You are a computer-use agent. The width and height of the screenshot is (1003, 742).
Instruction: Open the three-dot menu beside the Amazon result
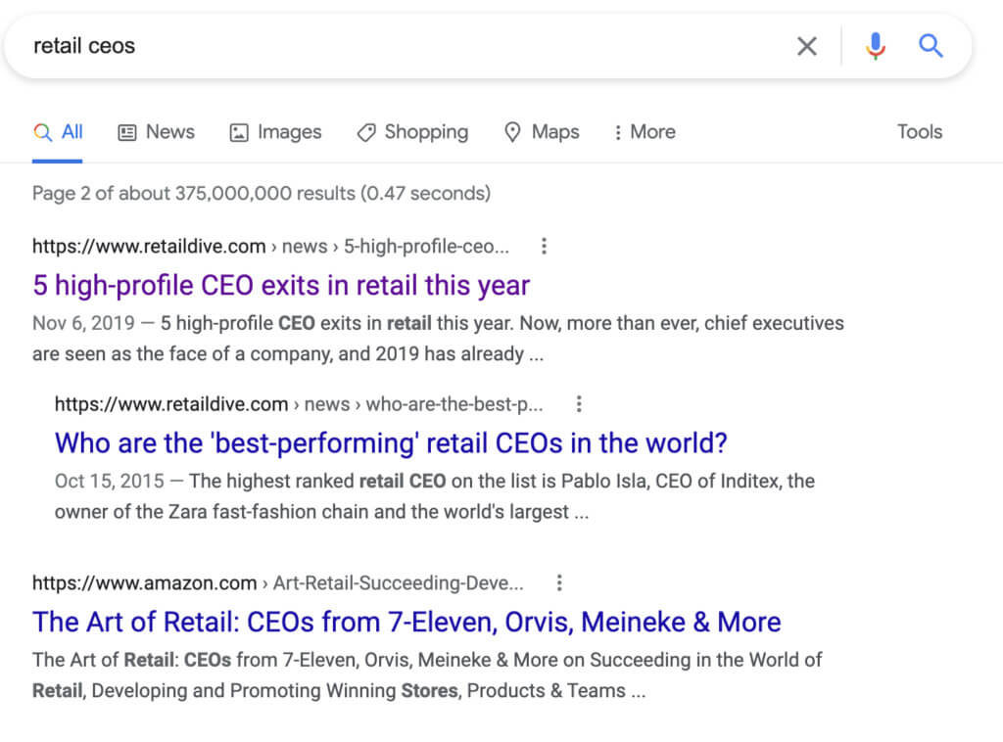[559, 582]
